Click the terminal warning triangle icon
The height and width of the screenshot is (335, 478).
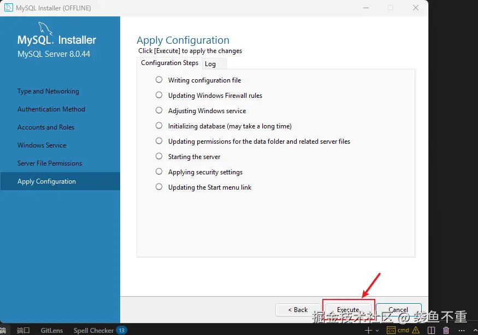click(416, 330)
